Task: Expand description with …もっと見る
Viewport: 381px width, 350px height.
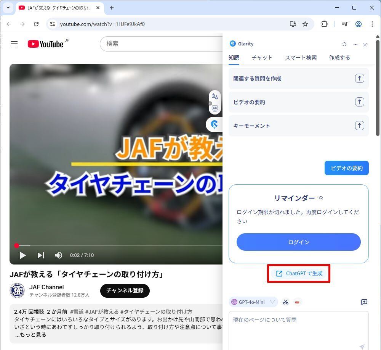Action: point(30,335)
